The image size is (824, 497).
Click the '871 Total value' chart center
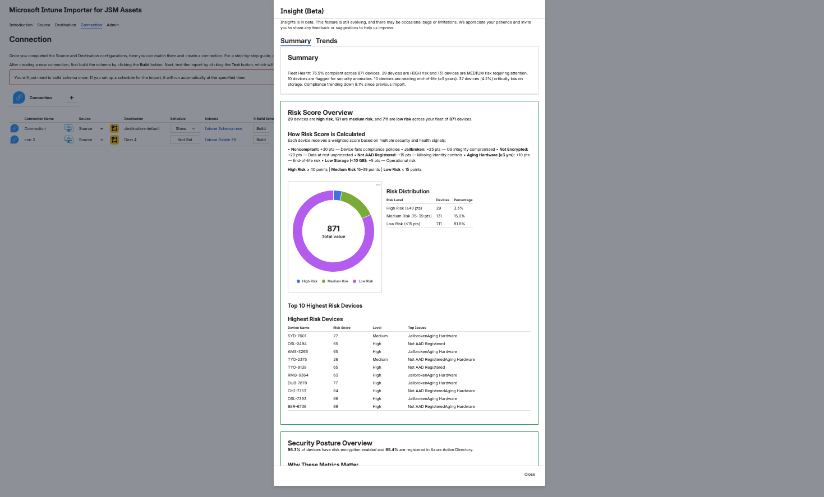(333, 232)
